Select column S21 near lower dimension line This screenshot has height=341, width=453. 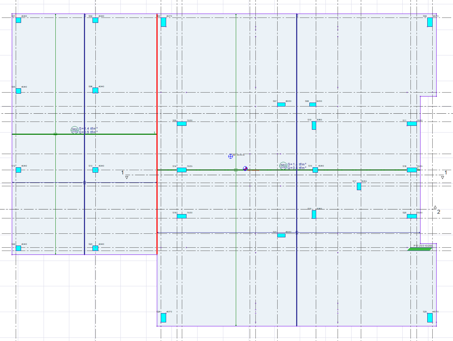point(281,235)
